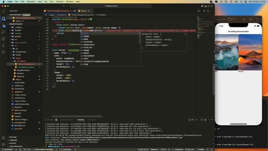Open the notifications bell in the status bar
Image resolution: width=268 pixels, height=151 pixels.
pos(212,149)
